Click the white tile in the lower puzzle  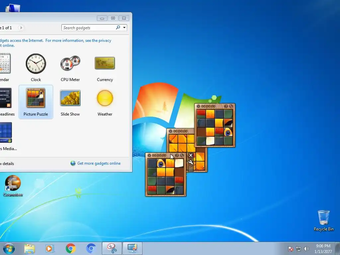[x=179, y=163]
